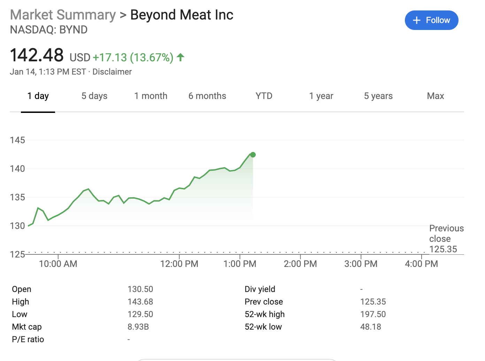Click the Beyond Meat Inc title
Image resolution: width=485 pixels, height=361 pixels.
(182, 15)
